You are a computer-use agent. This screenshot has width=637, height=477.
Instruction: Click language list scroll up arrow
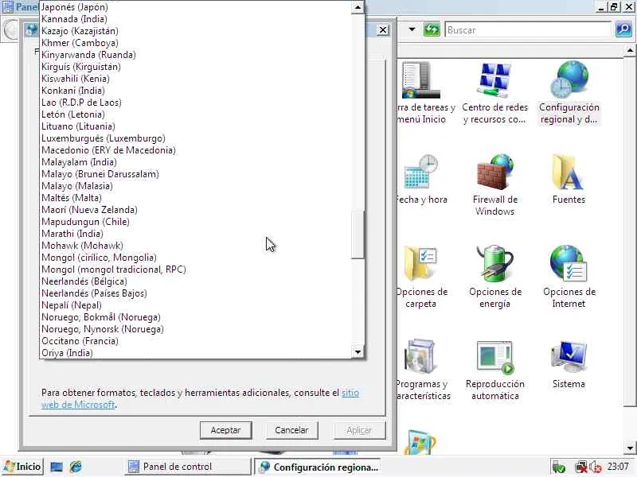point(358,7)
